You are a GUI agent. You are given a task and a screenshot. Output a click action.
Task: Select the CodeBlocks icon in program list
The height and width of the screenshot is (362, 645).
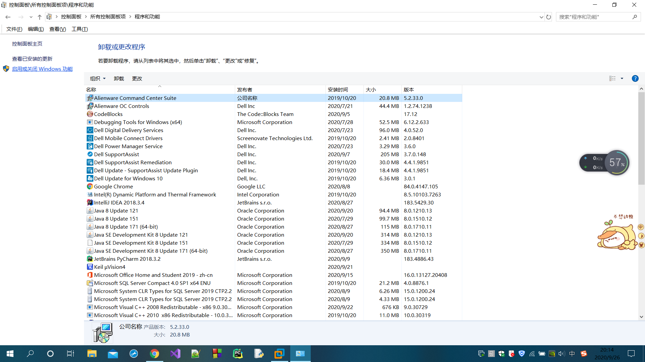coord(90,114)
